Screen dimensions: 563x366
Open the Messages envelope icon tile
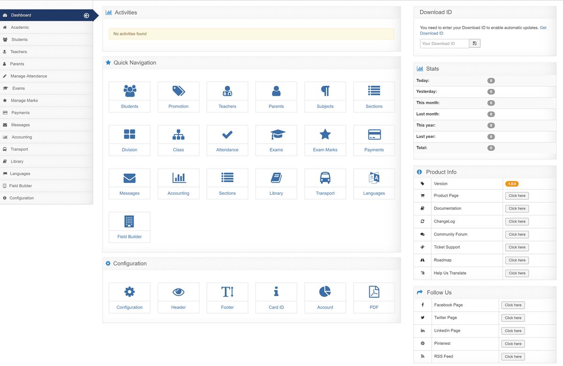[129, 178]
